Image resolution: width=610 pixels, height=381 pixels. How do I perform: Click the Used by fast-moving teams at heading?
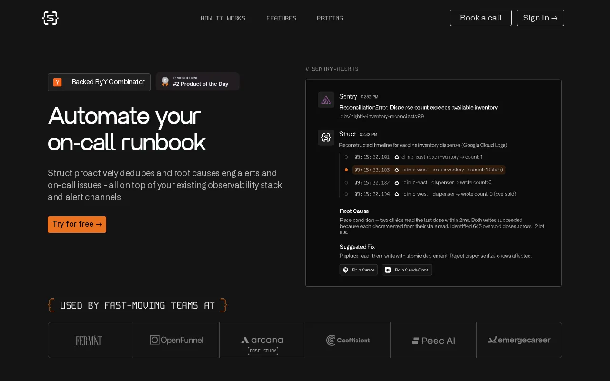[x=137, y=305]
